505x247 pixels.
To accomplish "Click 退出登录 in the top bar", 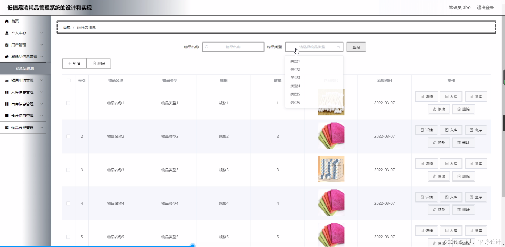I will click(485, 7).
